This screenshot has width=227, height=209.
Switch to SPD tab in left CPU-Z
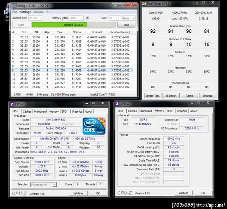coord(64,111)
